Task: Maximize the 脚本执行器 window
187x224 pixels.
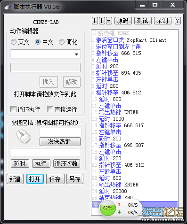Action: point(155,5)
